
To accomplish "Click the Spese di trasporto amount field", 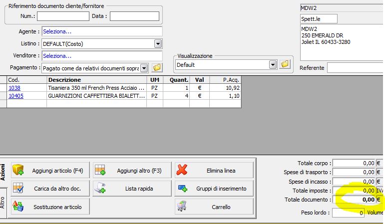I will [x=354, y=172].
